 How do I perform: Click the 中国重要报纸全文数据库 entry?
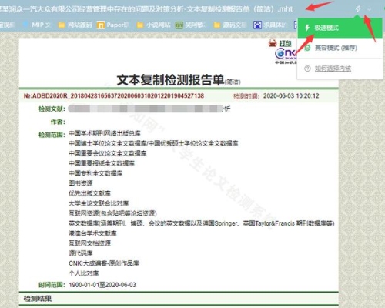(102, 163)
